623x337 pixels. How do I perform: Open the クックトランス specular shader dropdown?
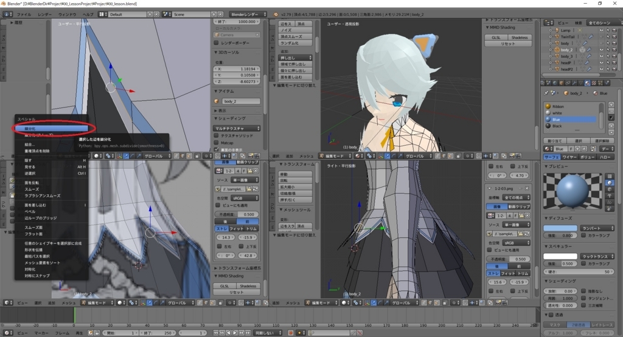(x=597, y=256)
